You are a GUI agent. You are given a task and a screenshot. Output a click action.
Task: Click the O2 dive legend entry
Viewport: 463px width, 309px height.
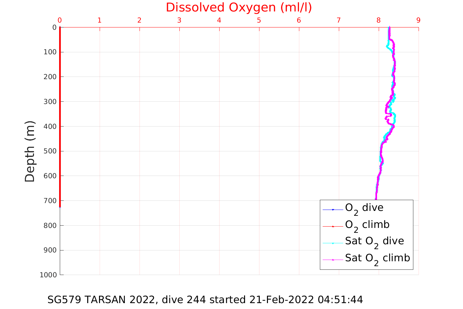(364, 208)
